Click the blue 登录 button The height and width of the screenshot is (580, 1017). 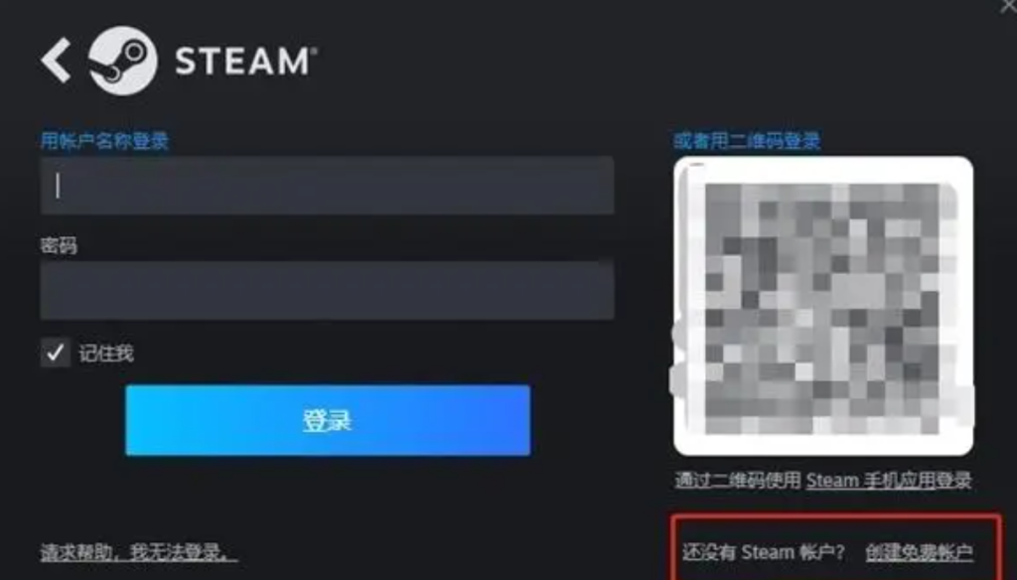coord(328,420)
